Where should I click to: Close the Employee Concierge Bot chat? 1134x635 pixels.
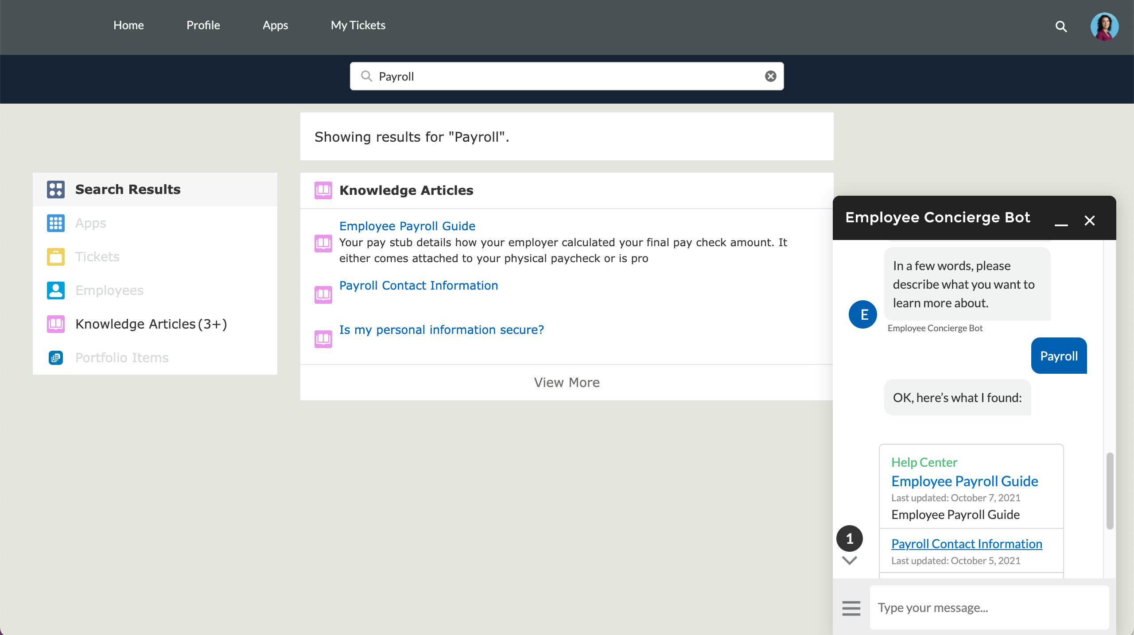(1089, 221)
